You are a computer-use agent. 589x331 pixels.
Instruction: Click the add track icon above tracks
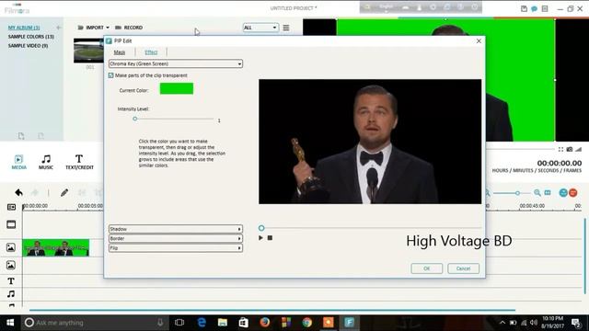(11, 207)
